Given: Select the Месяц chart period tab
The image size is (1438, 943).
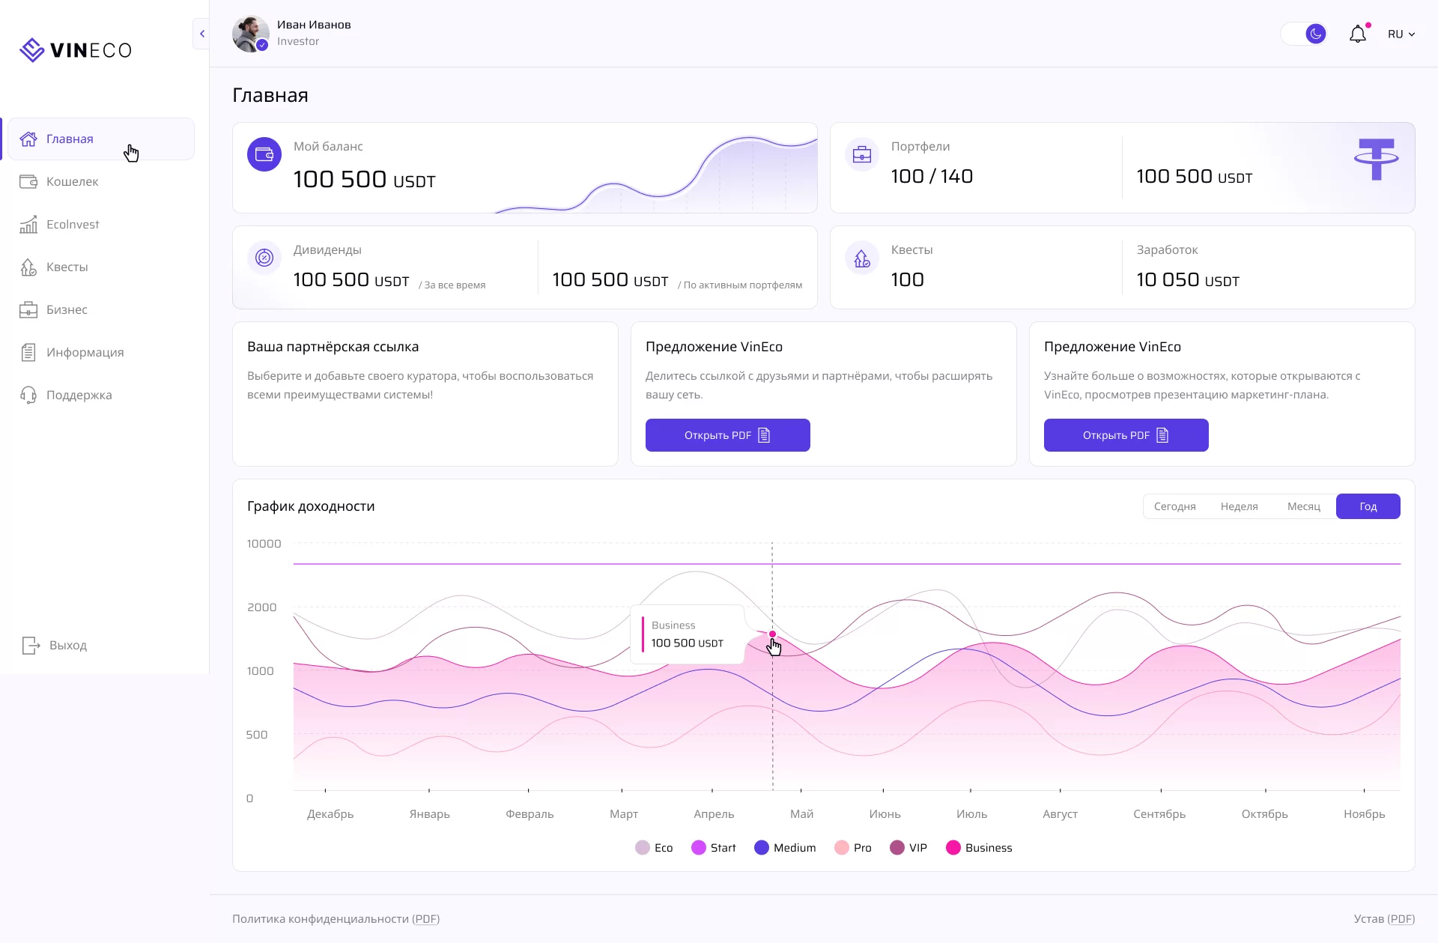Looking at the screenshot, I should [x=1303, y=506].
